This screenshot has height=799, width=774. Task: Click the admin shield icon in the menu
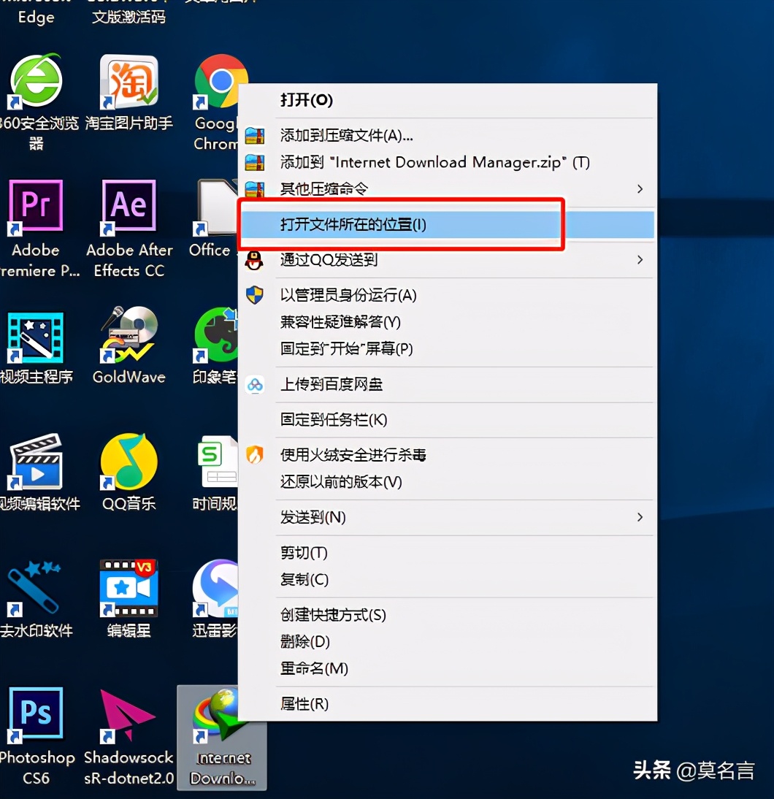[x=254, y=295]
